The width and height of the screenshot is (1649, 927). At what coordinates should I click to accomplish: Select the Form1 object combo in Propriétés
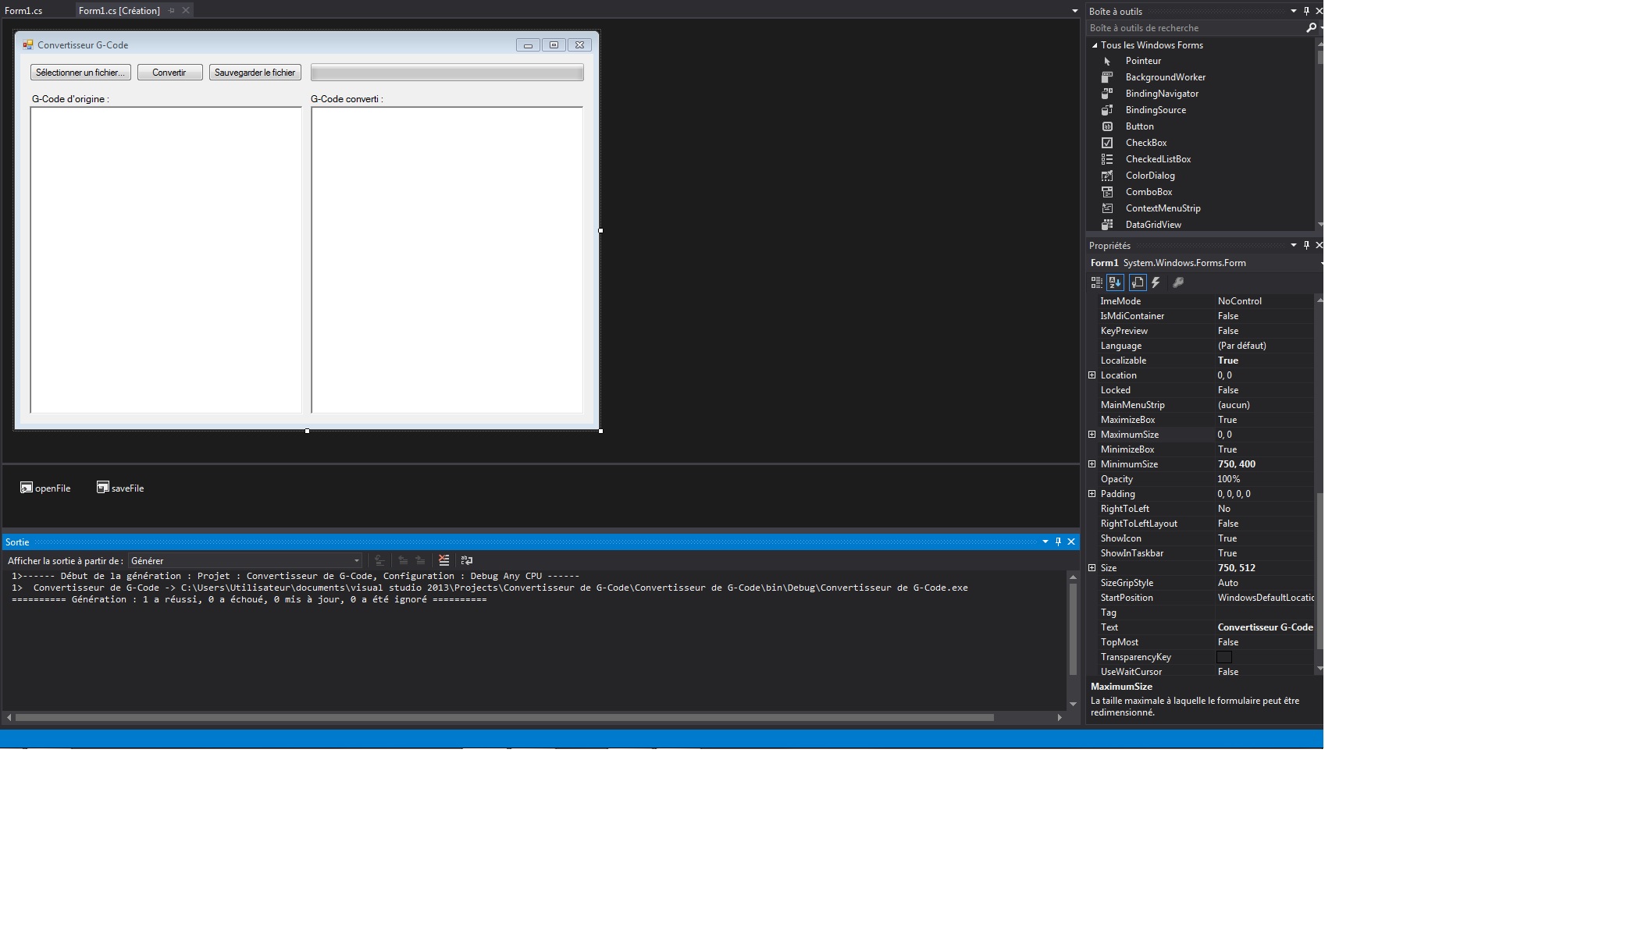(x=1206, y=263)
